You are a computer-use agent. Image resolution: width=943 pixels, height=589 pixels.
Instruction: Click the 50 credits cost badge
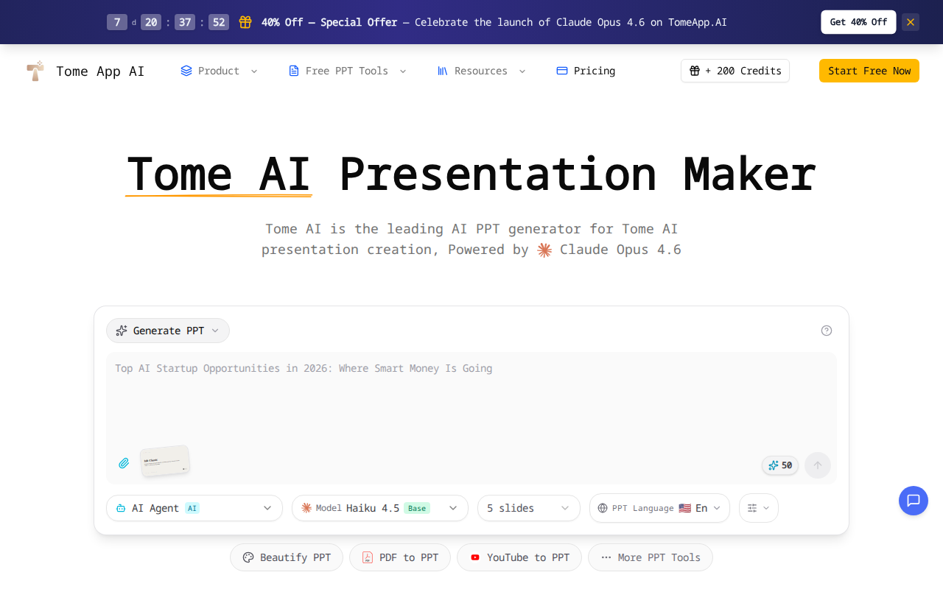point(780,465)
